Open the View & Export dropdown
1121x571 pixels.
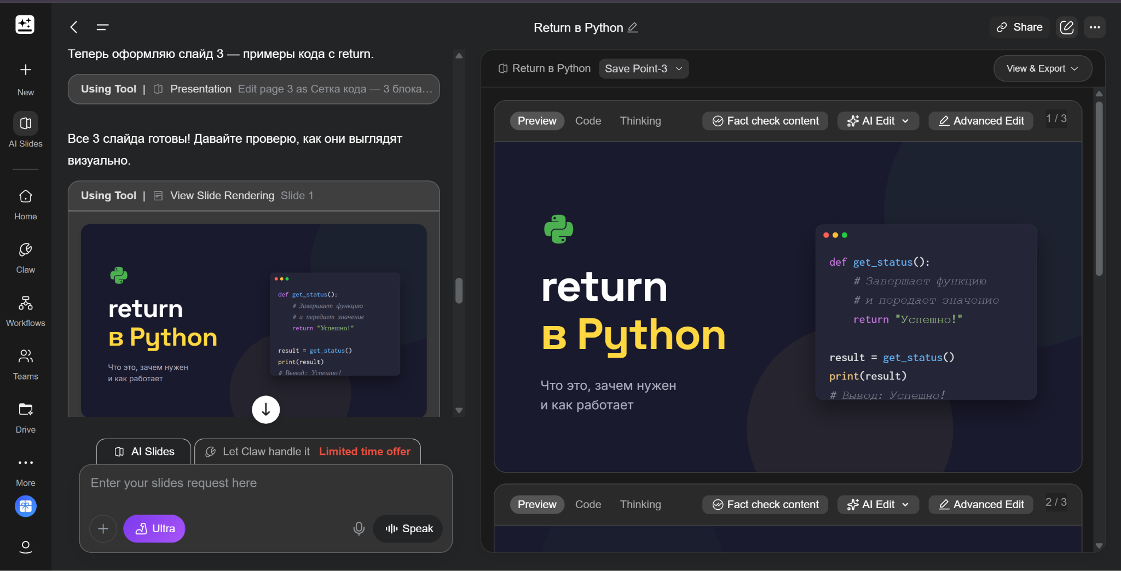click(x=1042, y=69)
